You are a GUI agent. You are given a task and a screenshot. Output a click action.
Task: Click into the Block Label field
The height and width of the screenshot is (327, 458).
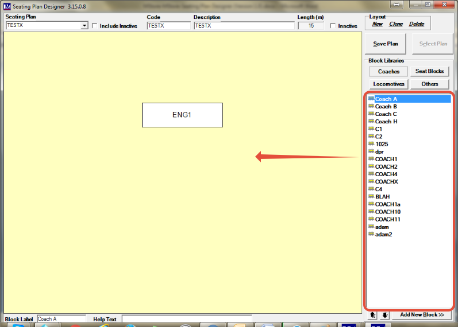pyautogui.click(x=61, y=319)
